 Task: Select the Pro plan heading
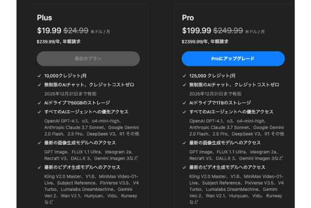188,18
